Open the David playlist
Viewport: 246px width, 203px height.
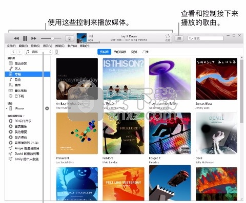tap(27, 154)
